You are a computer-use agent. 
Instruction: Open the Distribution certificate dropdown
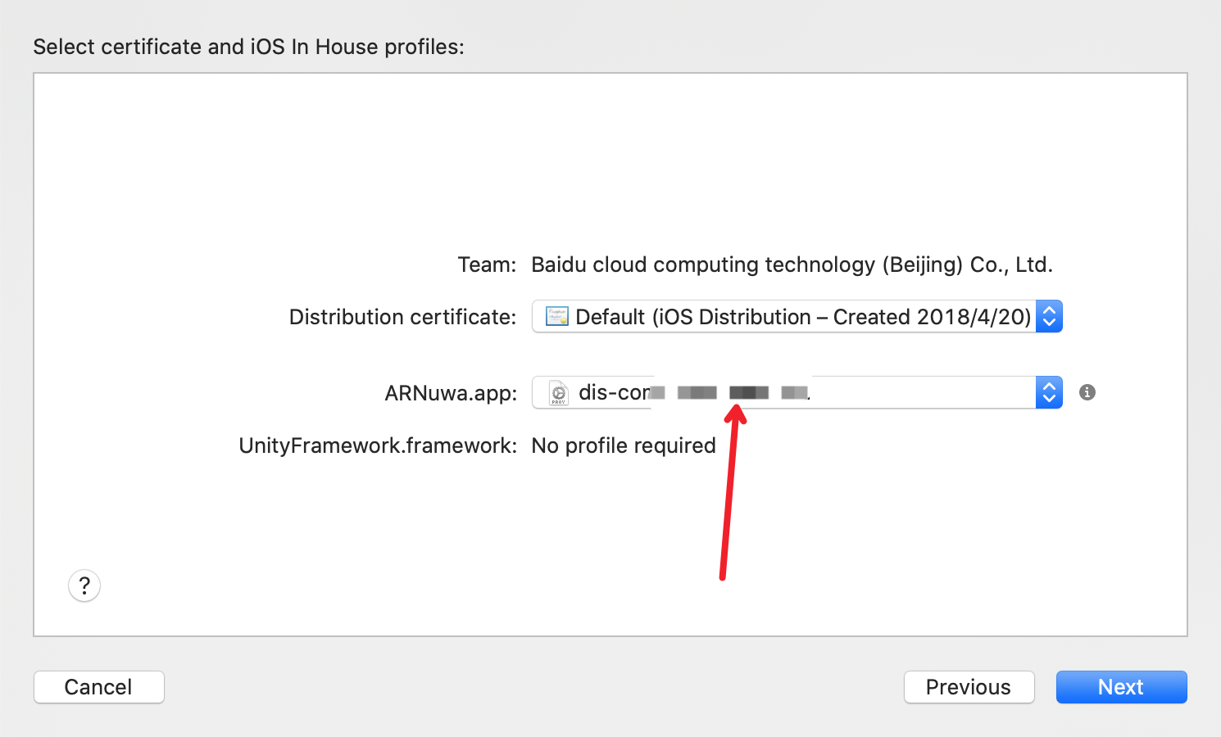pyautogui.click(x=797, y=316)
